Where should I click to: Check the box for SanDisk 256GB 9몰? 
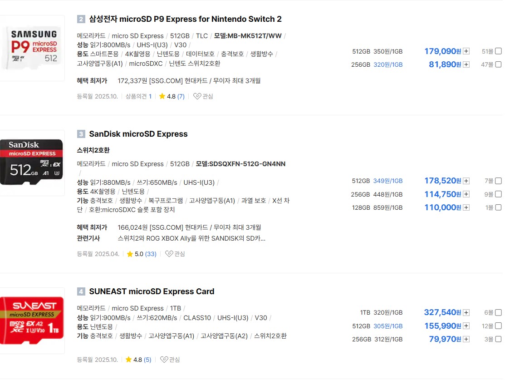point(498,194)
